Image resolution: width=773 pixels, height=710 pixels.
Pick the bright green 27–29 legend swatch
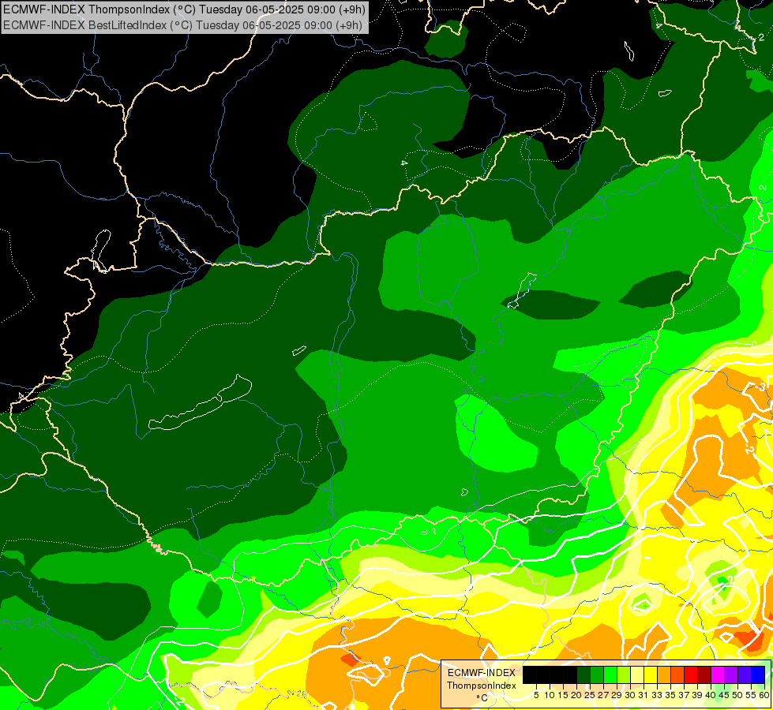610,674
